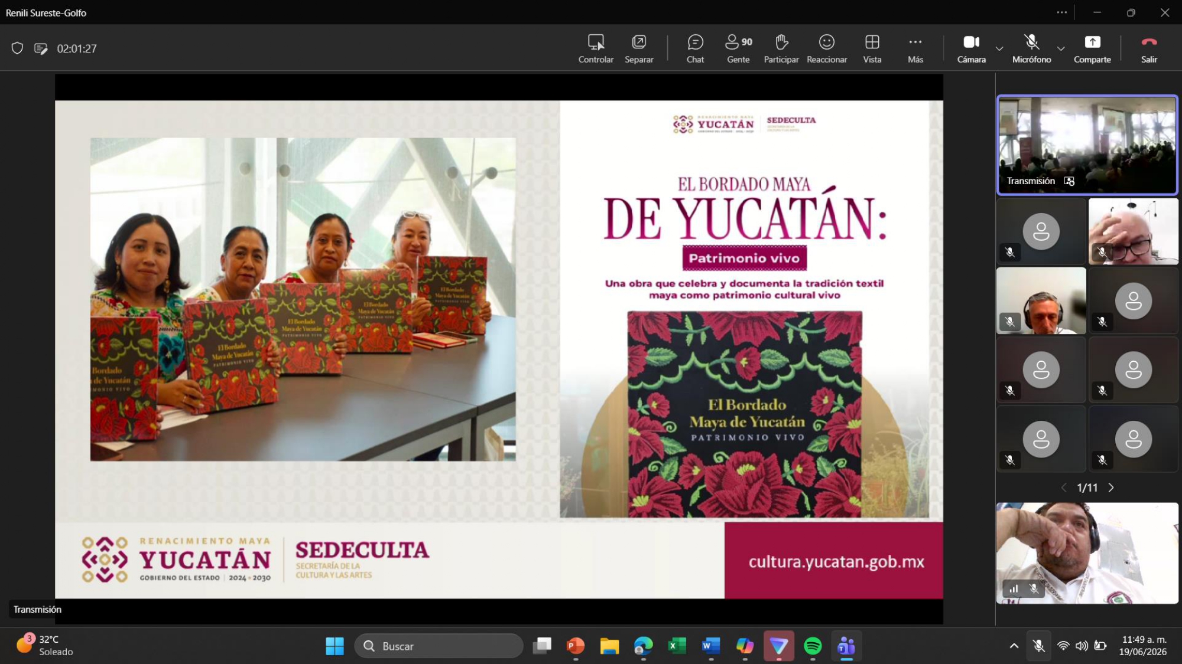1182x664 pixels.
Task: Change layout with Vista
Action: coord(872,48)
